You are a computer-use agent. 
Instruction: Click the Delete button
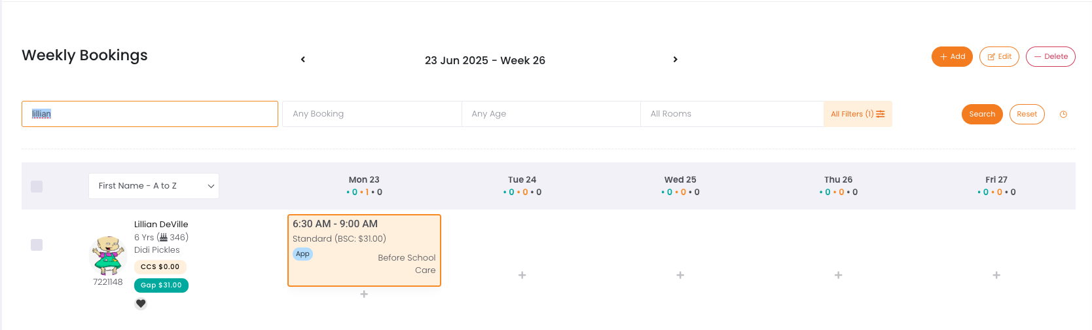(1050, 56)
